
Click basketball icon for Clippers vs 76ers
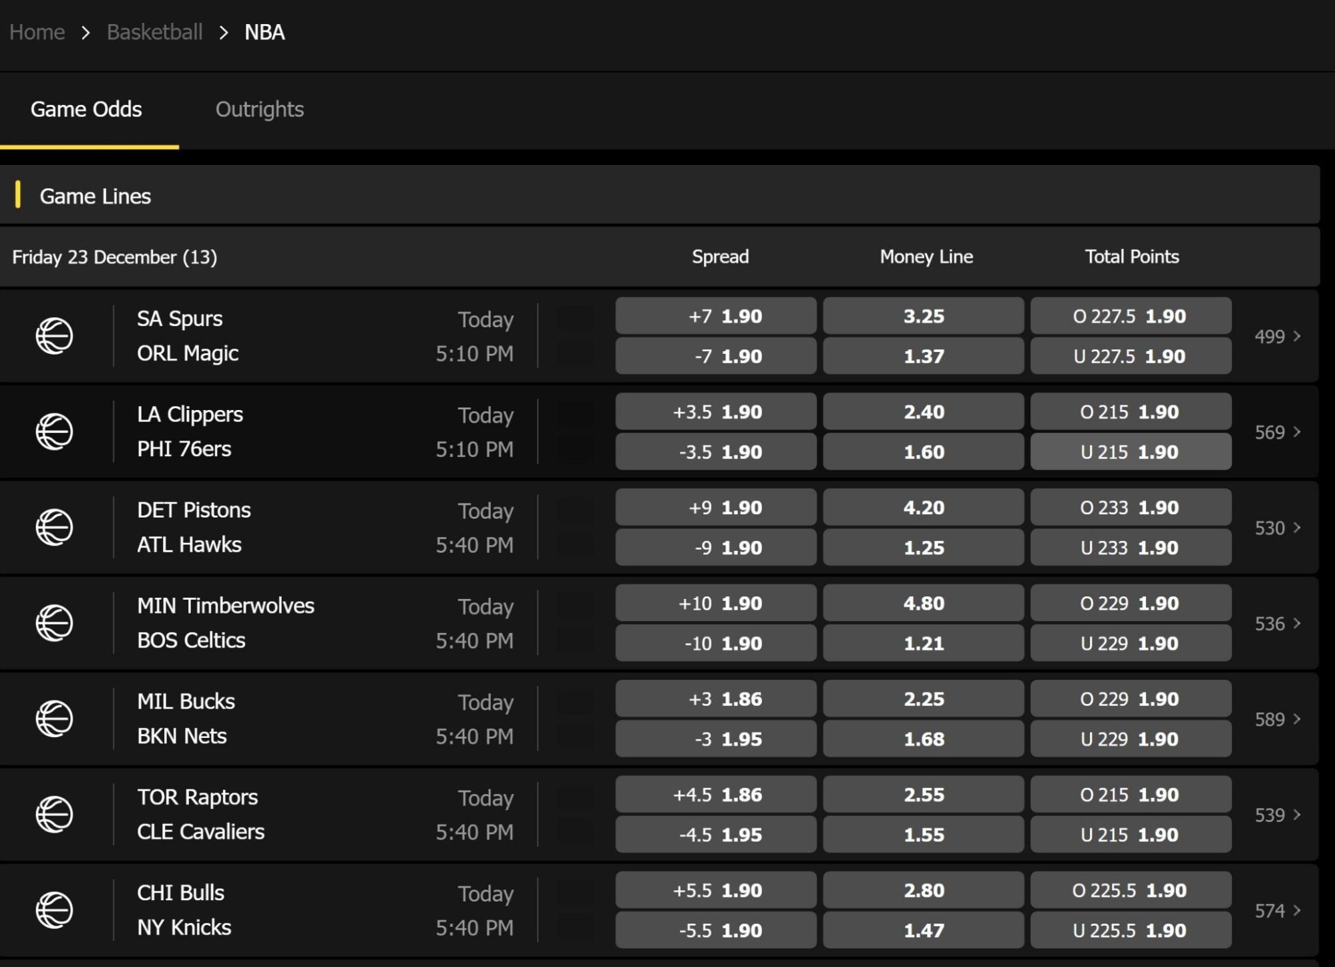54,431
